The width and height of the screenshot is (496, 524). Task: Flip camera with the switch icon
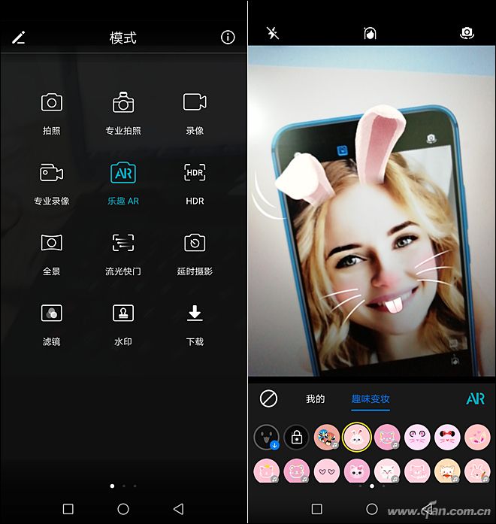pyautogui.click(x=467, y=33)
